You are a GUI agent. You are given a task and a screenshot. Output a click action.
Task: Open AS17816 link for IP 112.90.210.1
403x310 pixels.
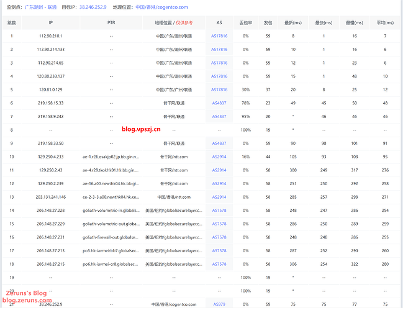point(219,36)
